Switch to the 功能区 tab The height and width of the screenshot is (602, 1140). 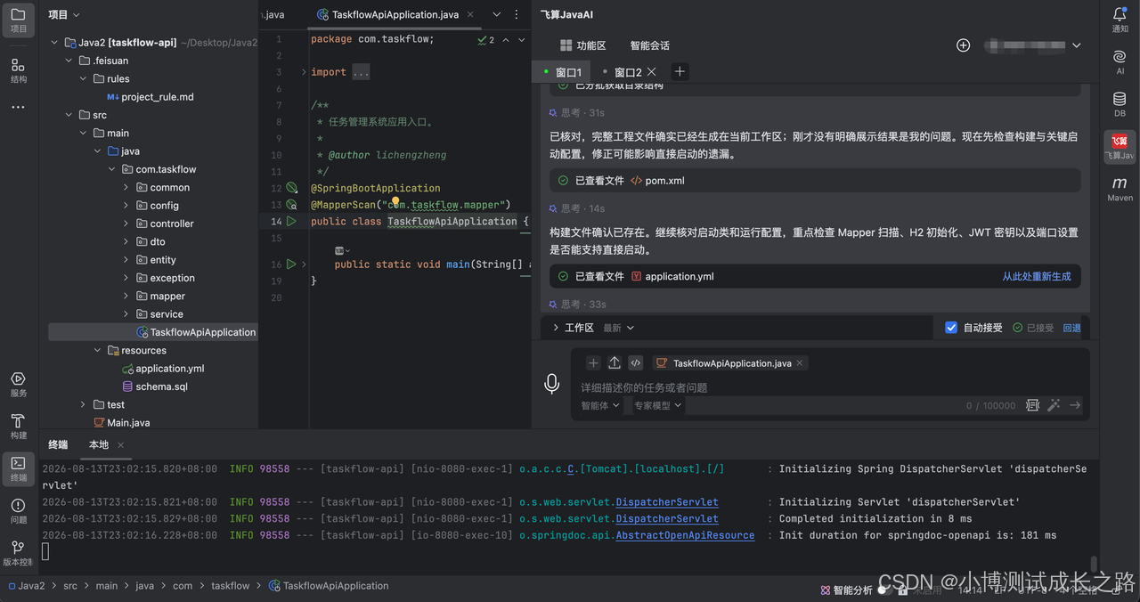(582, 45)
